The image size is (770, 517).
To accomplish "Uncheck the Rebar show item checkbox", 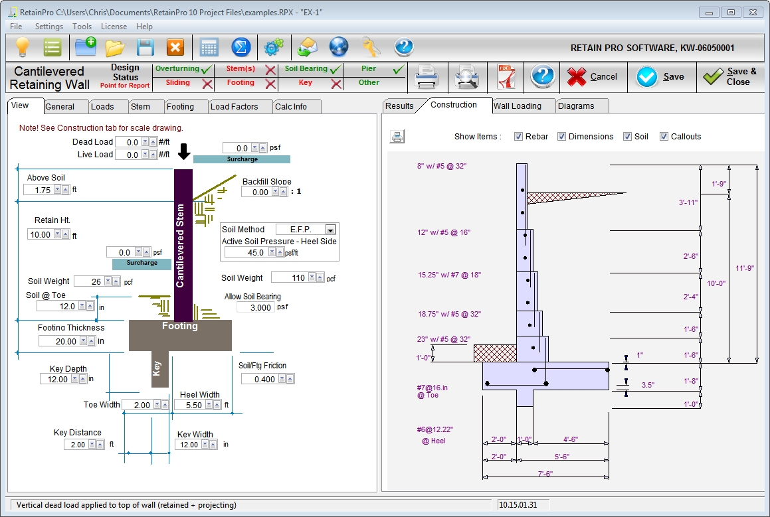I will (x=518, y=137).
